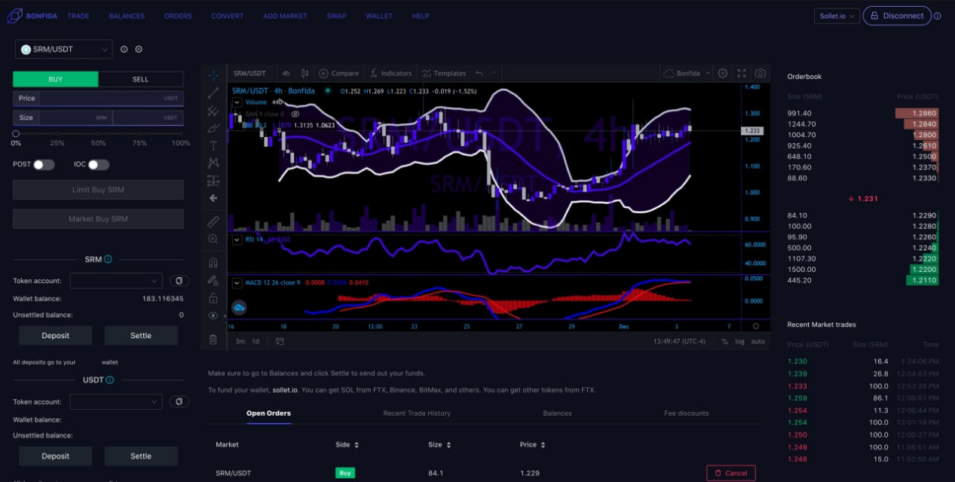955x482 pixels.
Task: Toggle EMA indicator visibility eye
Action: click(x=295, y=114)
